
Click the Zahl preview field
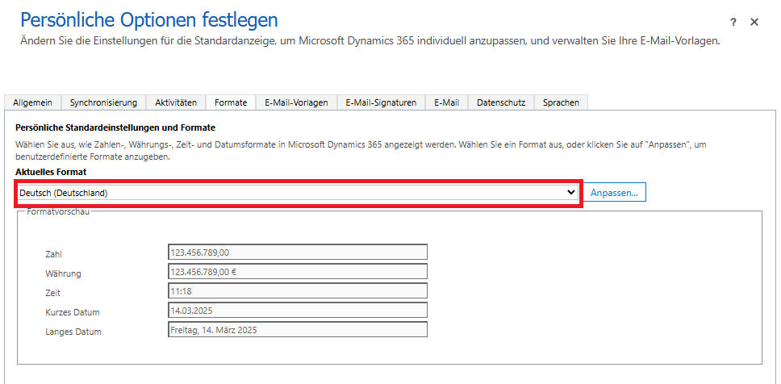click(x=298, y=253)
